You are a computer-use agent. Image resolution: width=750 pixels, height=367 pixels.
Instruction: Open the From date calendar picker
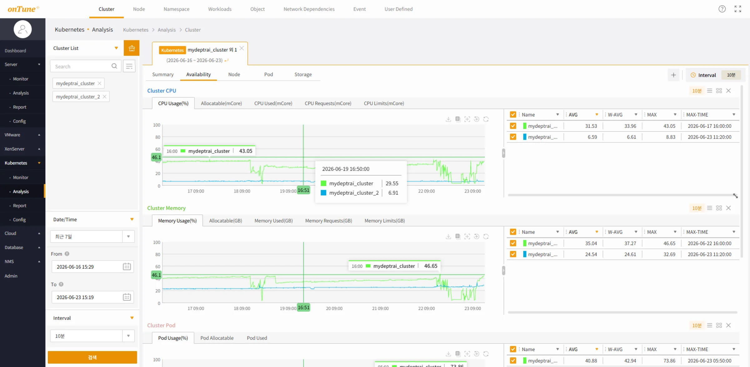(127, 267)
